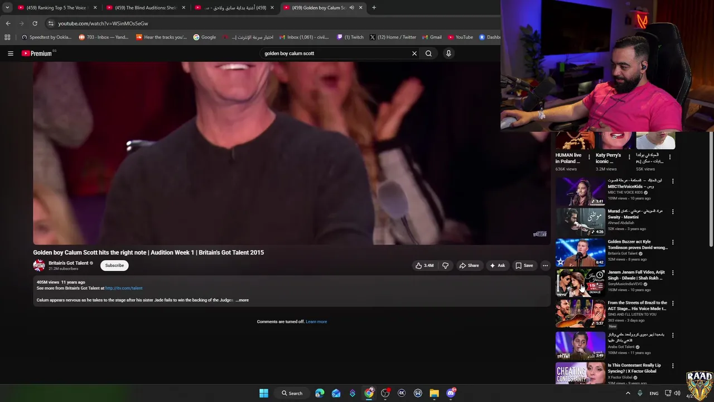Start voice search with microphone icon
Image resolution: width=714 pixels, height=402 pixels.
click(x=448, y=54)
